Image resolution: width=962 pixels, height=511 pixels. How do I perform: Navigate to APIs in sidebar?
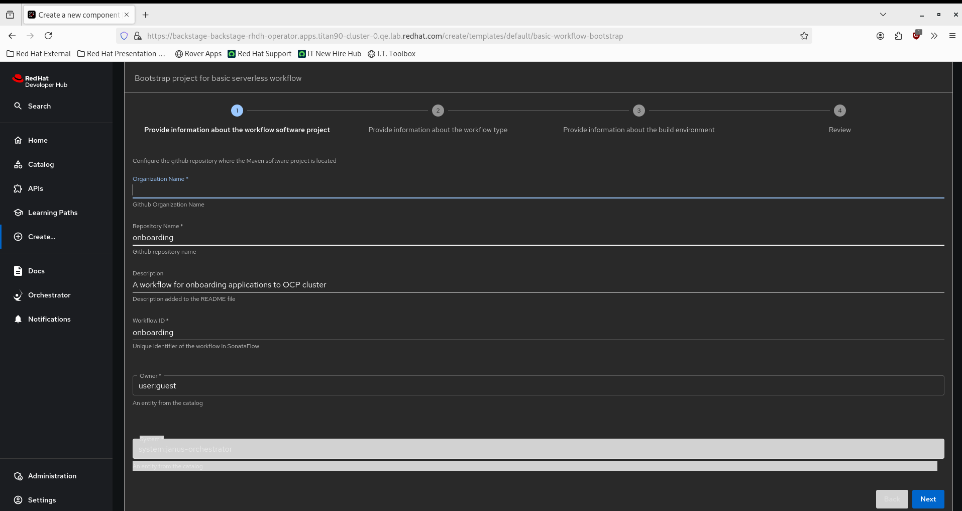click(36, 188)
